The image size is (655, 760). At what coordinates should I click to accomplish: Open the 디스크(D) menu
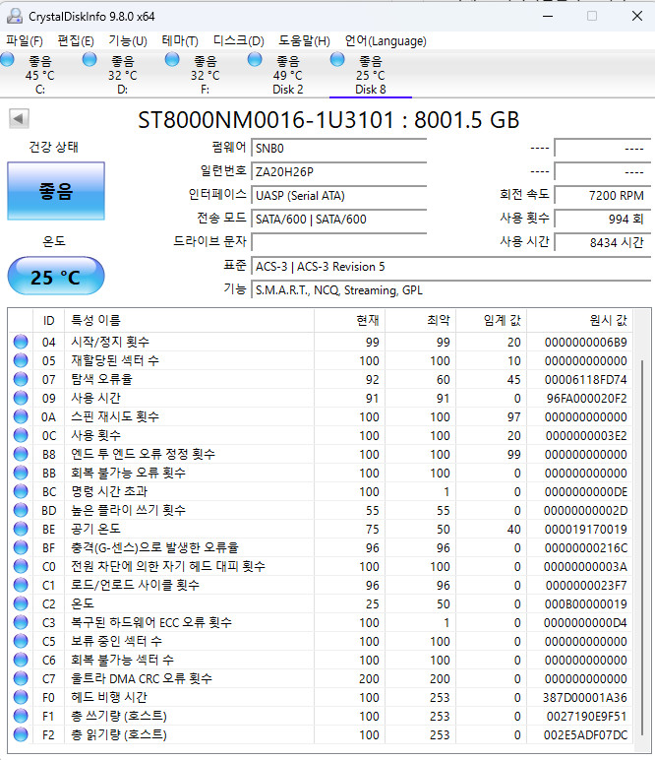(x=238, y=41)
